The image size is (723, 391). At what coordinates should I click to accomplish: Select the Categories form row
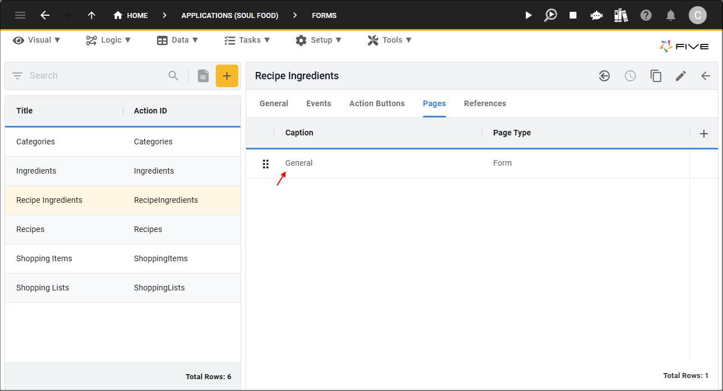[122, 142]
